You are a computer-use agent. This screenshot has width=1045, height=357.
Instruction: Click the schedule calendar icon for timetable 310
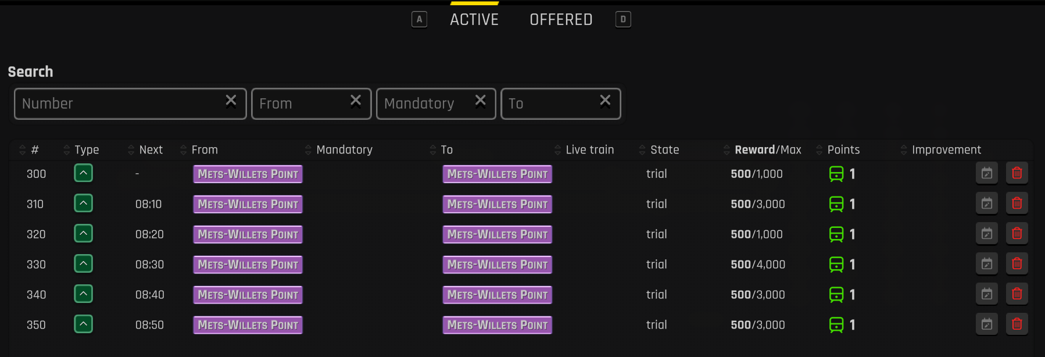point(986,204)
